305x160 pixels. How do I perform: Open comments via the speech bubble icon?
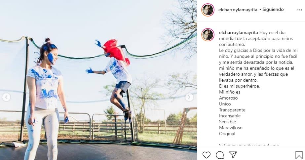pos(220,155)
